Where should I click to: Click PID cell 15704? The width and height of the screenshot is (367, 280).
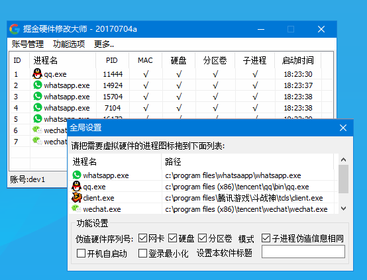[x=113, y=97]
